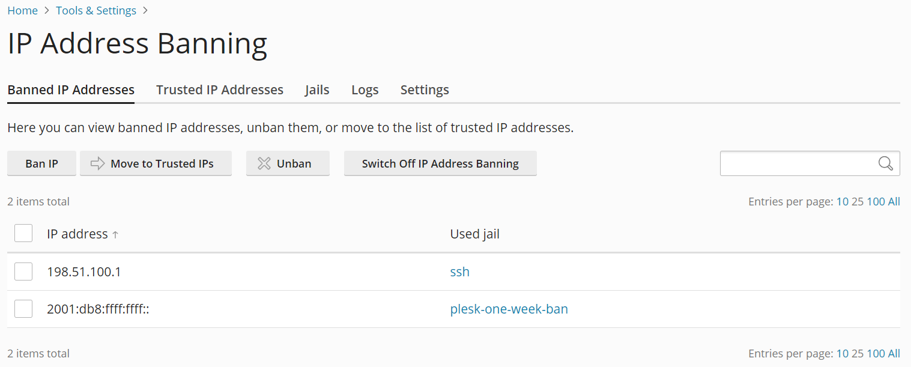The width and height of the screenshot is (911, 367).
Task: Switch to the Logs tab
Action: pos(365,89)
